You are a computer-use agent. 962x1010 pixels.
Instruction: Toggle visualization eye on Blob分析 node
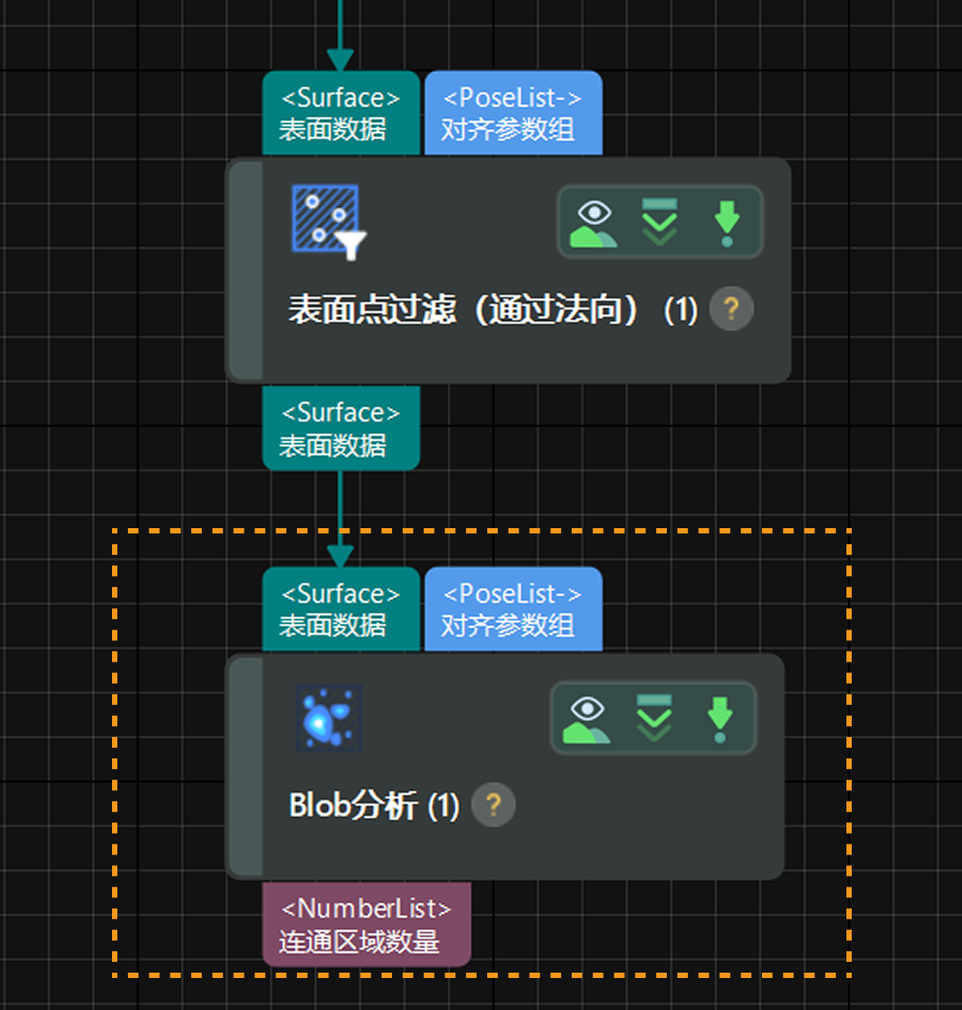tap(587, 719)
